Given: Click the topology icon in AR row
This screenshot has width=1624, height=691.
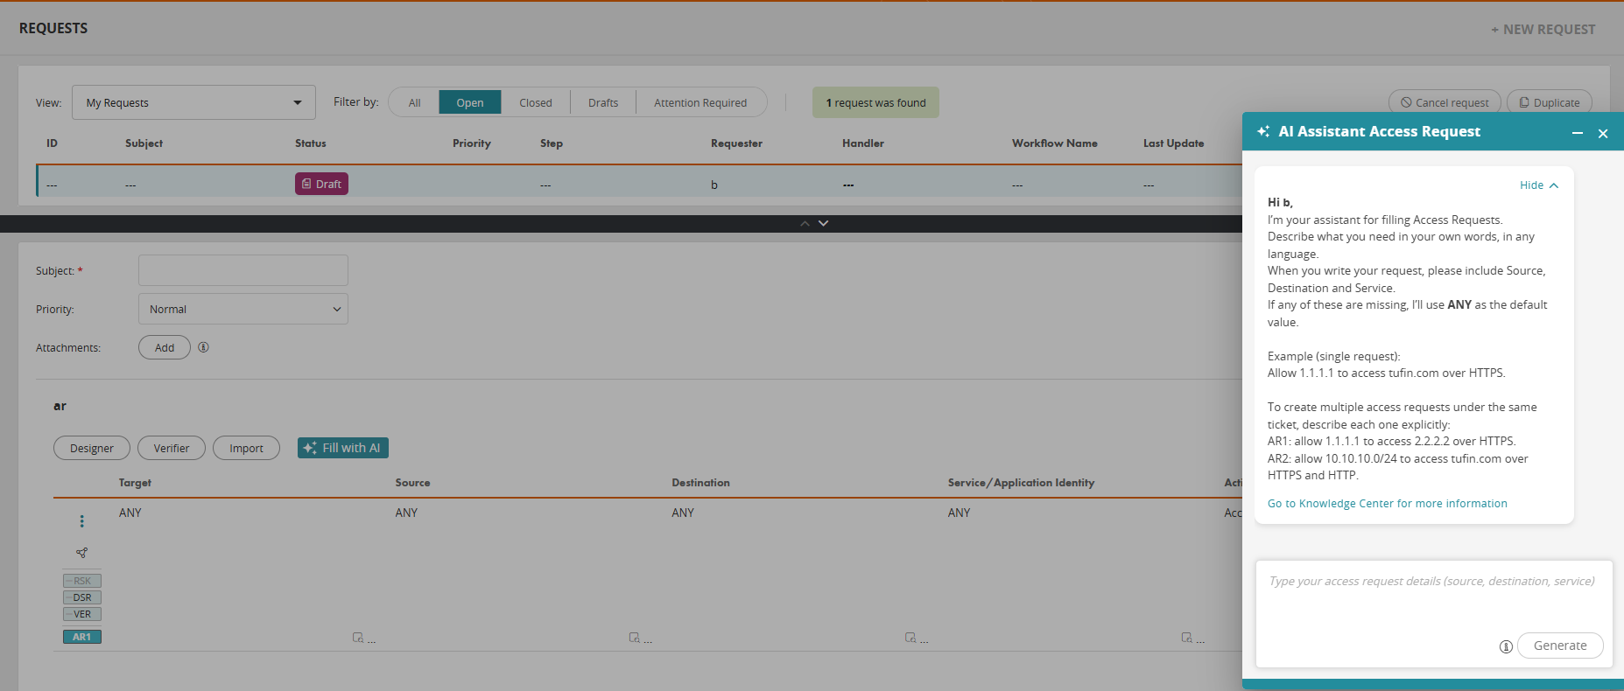Looking at the screenshot, I should (x=82, y=553).
